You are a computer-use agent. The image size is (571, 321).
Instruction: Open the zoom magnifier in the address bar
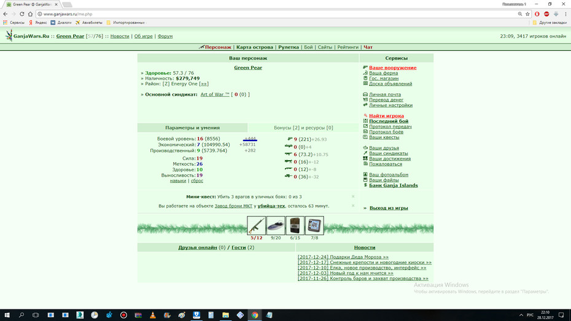click(520, 14)
